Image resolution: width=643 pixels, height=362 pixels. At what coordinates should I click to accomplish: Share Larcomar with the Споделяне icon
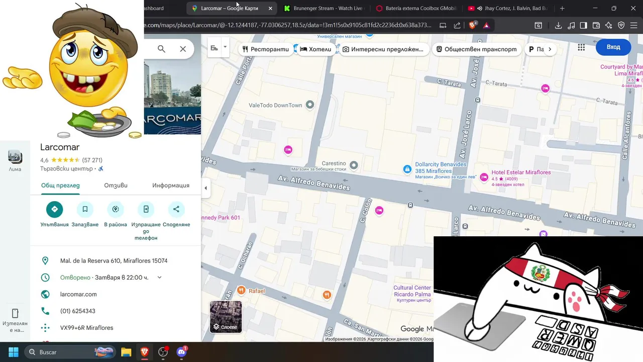(x=176, y=209)
